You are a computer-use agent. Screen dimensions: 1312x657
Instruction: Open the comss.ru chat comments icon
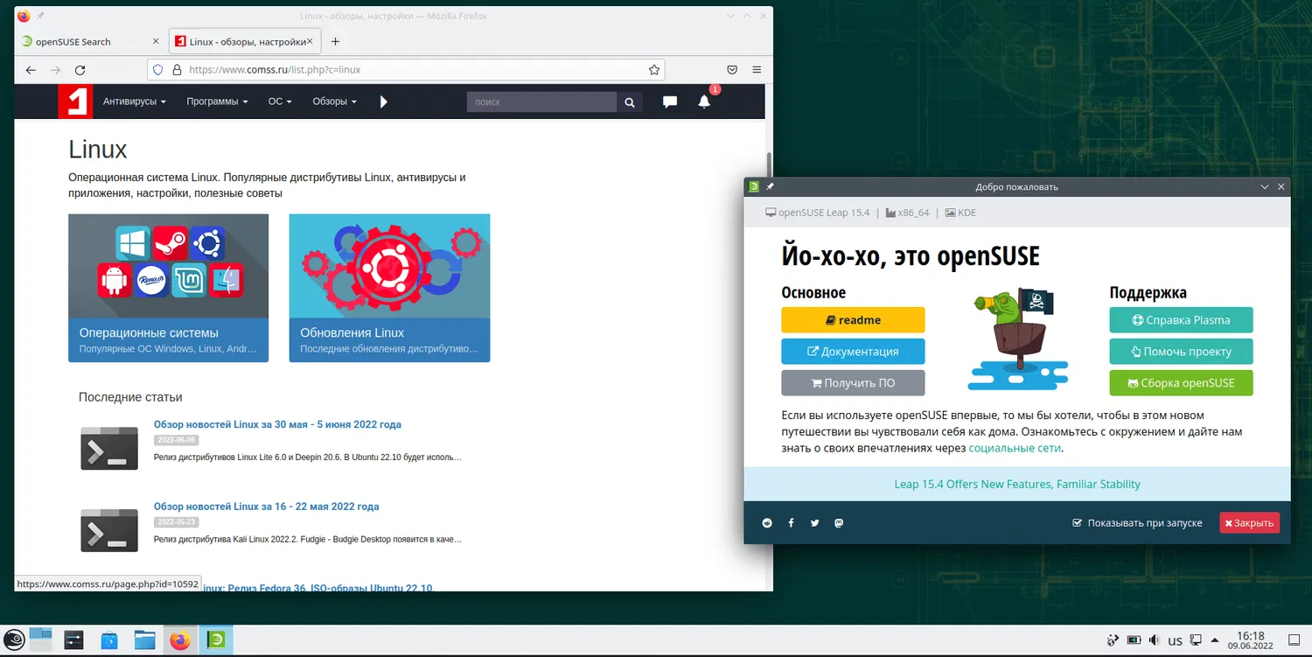670,101
